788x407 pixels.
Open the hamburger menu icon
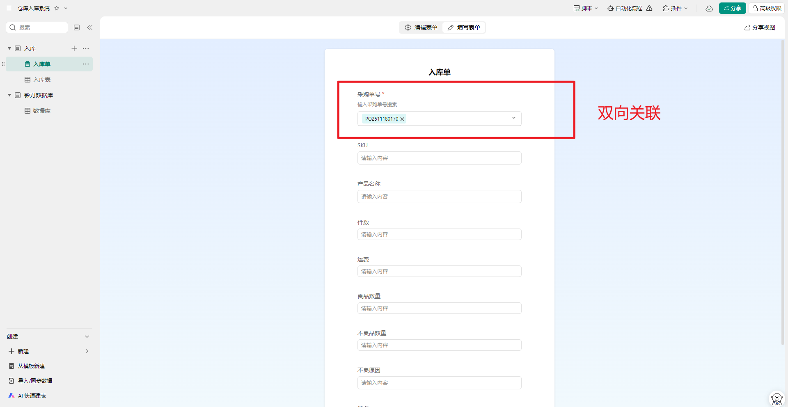click(x=9, y=8)
